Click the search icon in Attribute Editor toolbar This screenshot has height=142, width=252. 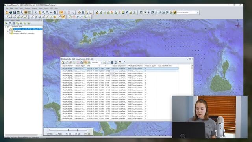click(x=63, y=62)
